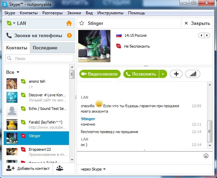Open the Помощь menu
The width and height of the screenshot is (217, 178).
(x=136, y=13)
